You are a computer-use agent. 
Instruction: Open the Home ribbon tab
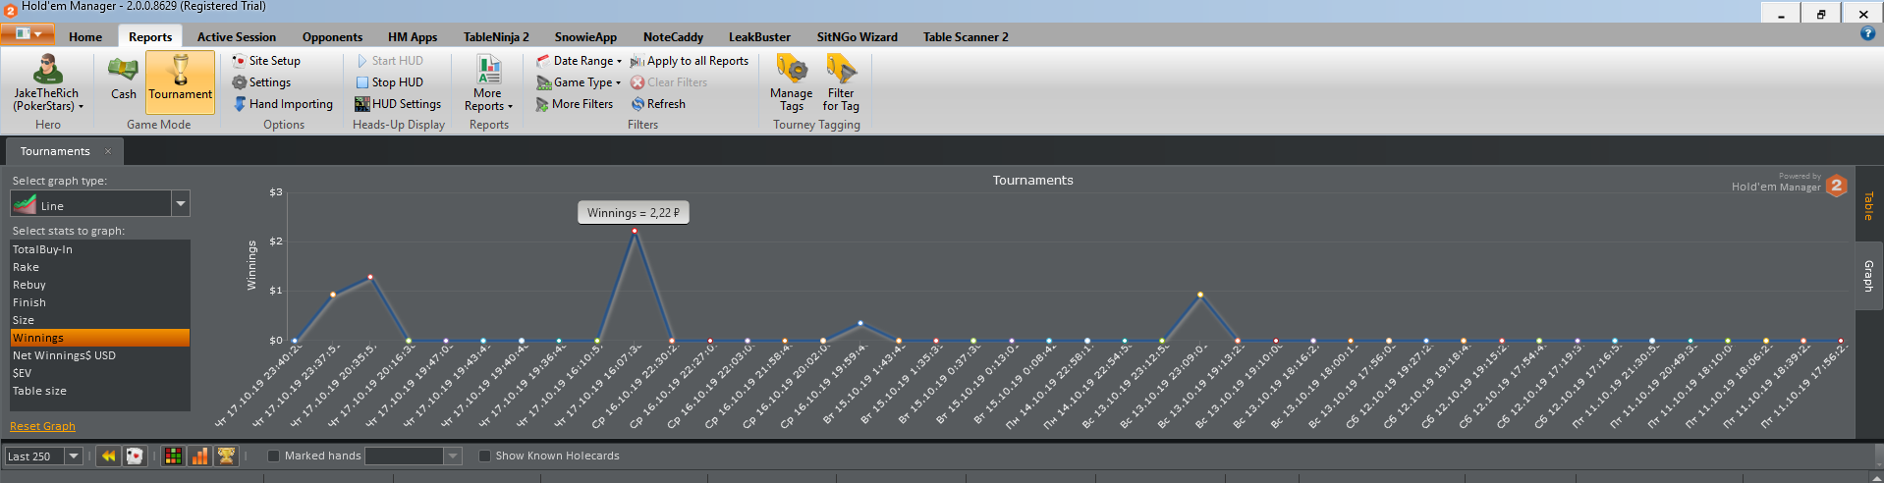pos(85,37)
